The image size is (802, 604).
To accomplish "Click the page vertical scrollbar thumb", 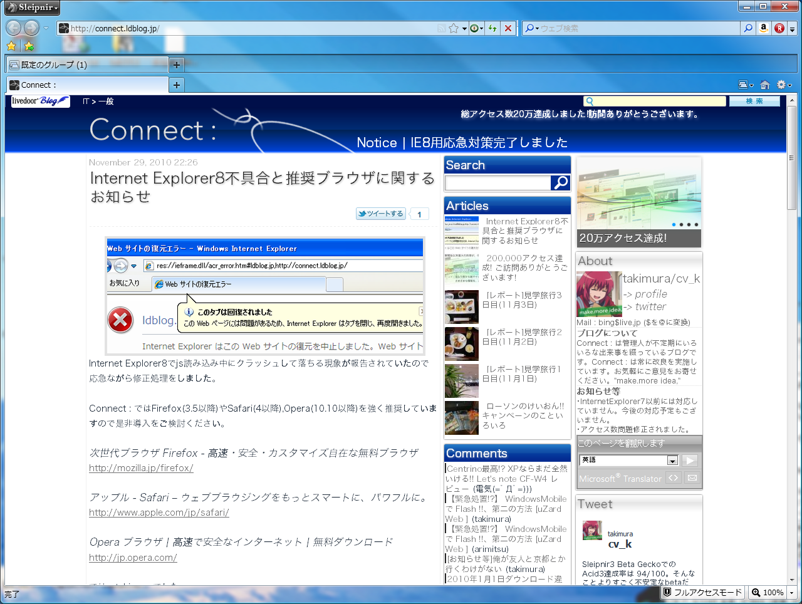I will pos(791,158).
